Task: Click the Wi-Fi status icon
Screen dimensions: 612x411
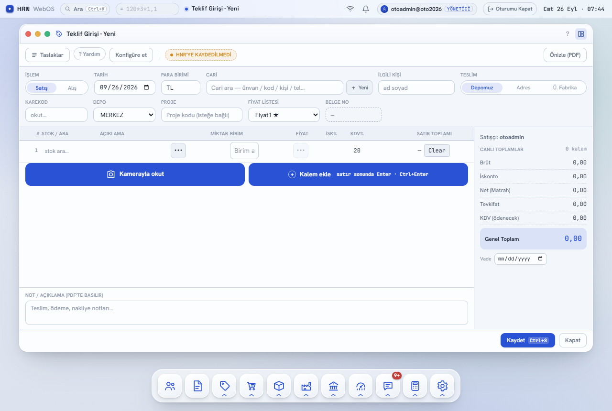Action: [x=350, y=9]
